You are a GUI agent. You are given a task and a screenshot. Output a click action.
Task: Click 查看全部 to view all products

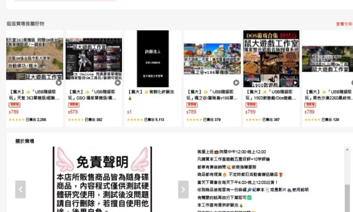pyautogui.click(x=344, y=24)
